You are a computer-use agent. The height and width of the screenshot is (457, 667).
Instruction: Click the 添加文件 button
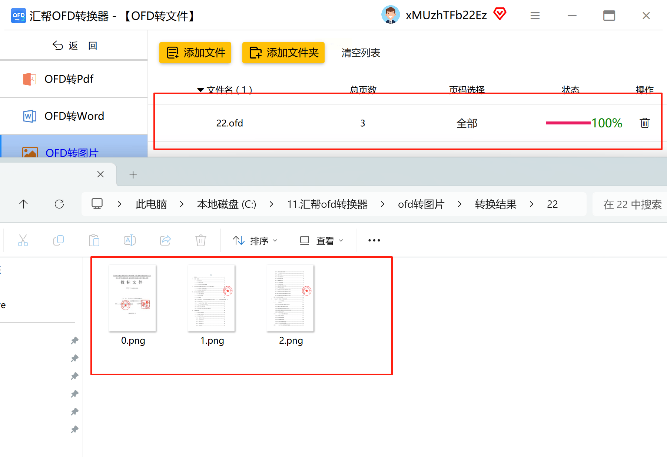pyautogui.click(x=195, y=53)
